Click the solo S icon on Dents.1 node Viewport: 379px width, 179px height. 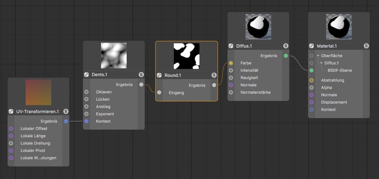coord(141,75)
